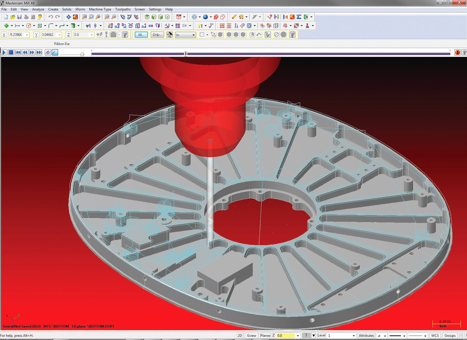Open the File menu
The image size is (467, 340).
pos(4,9)
